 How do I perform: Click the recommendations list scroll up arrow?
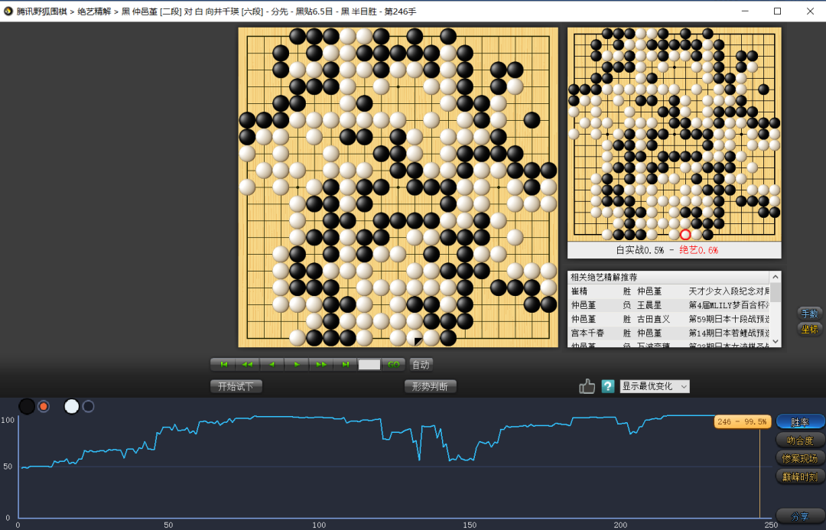(776, 277)
